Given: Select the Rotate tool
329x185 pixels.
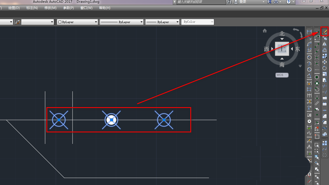Looking at the screenshot, I should [325, 68].
